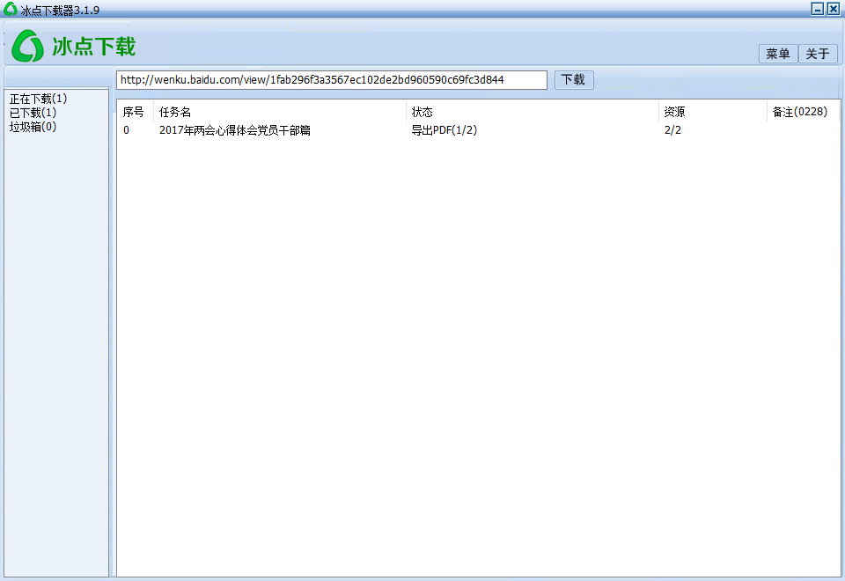Select the task 2017年两会心得体会党员干部篇
The image size is (845, 581).
click(x=235, y=130)
